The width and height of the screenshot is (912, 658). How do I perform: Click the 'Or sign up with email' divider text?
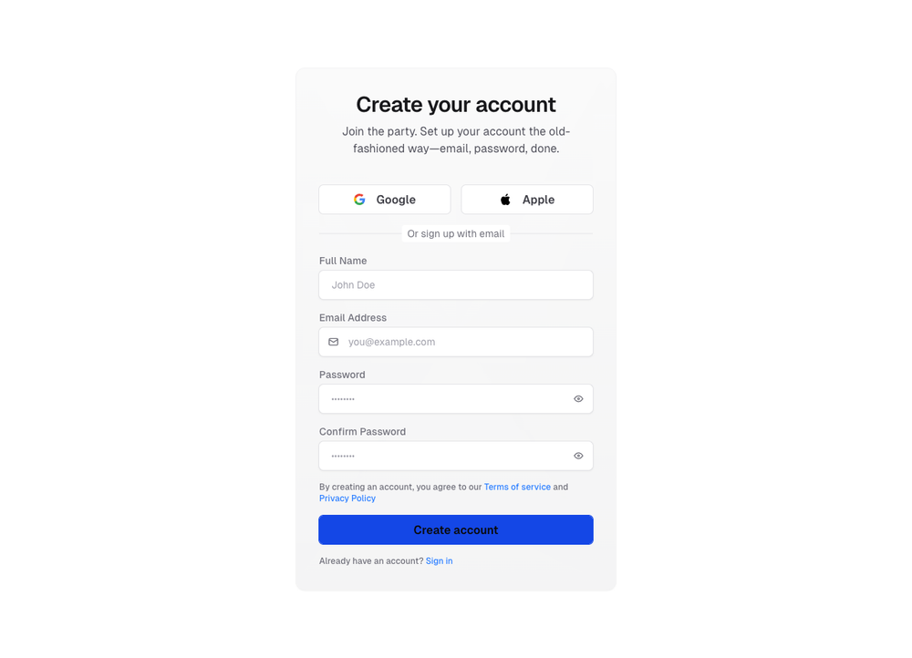[x=456, y=233]
